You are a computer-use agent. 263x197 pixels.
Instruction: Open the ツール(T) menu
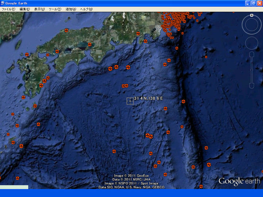point(55,9)
